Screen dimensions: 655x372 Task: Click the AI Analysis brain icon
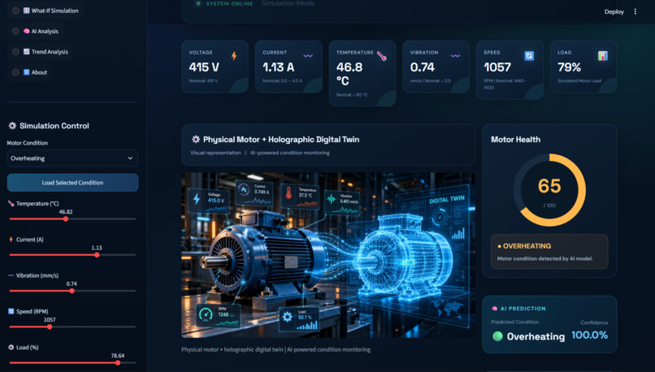point(26,31)
